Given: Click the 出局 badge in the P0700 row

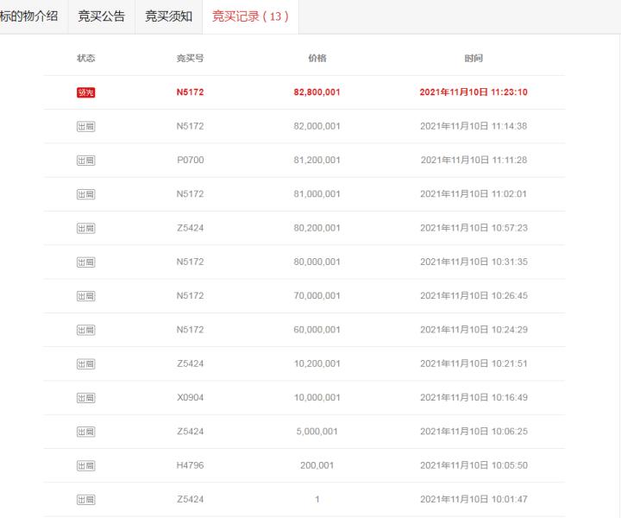Looking at the screenshot, I should (86, 161).
